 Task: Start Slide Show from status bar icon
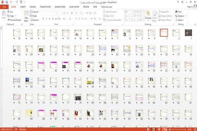click(x=164, y=129)
